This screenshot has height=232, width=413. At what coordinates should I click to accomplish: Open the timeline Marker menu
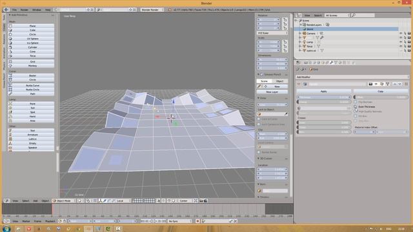26,221
